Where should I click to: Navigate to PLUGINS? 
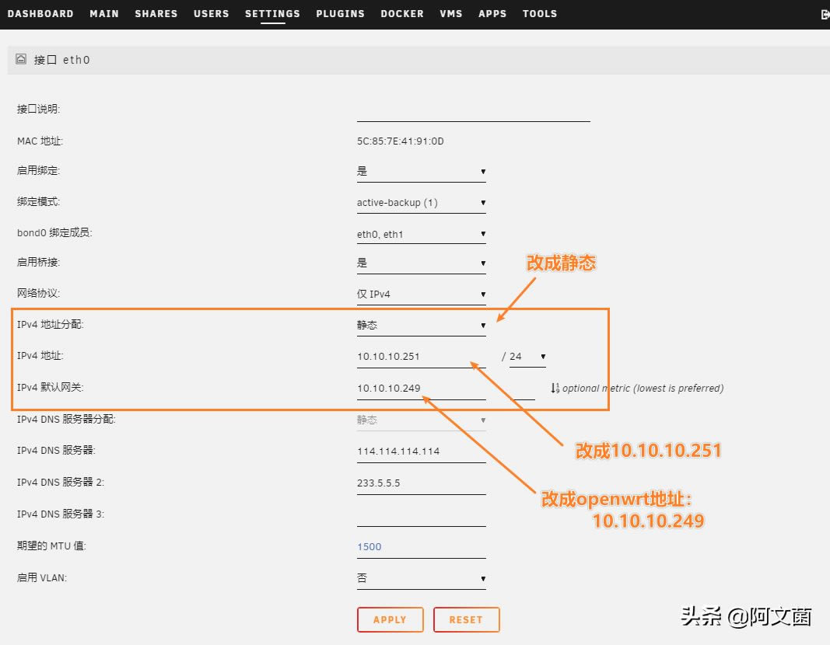pyautogui.click(x=341, y=14)
